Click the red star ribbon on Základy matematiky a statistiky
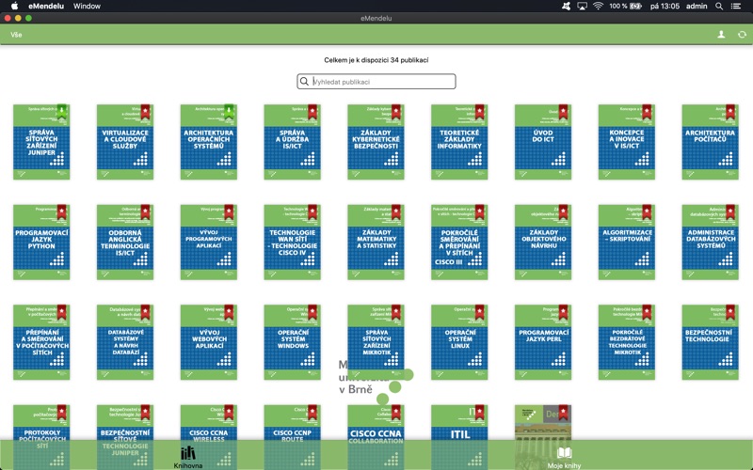 click(396, 212)
